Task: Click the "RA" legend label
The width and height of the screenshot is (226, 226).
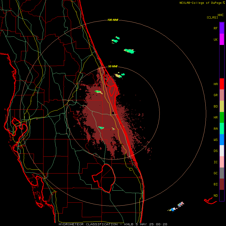Action: pyautogui.click(x=215, y=129)
